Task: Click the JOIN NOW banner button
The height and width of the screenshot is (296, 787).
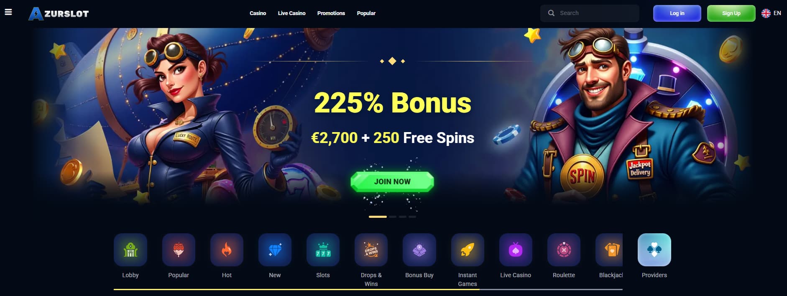Action: pos(392,181)
